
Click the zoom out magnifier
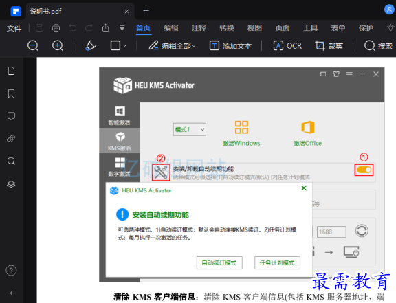[33, 46]
